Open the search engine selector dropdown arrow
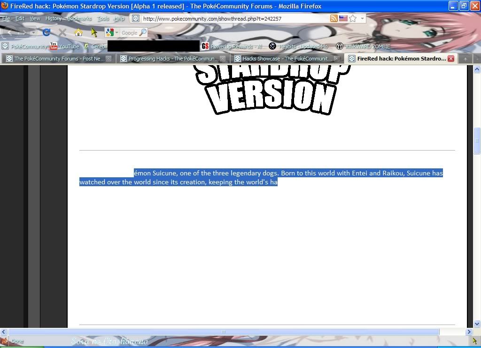This screenshot has width=481, height=348. coord(116,32)
